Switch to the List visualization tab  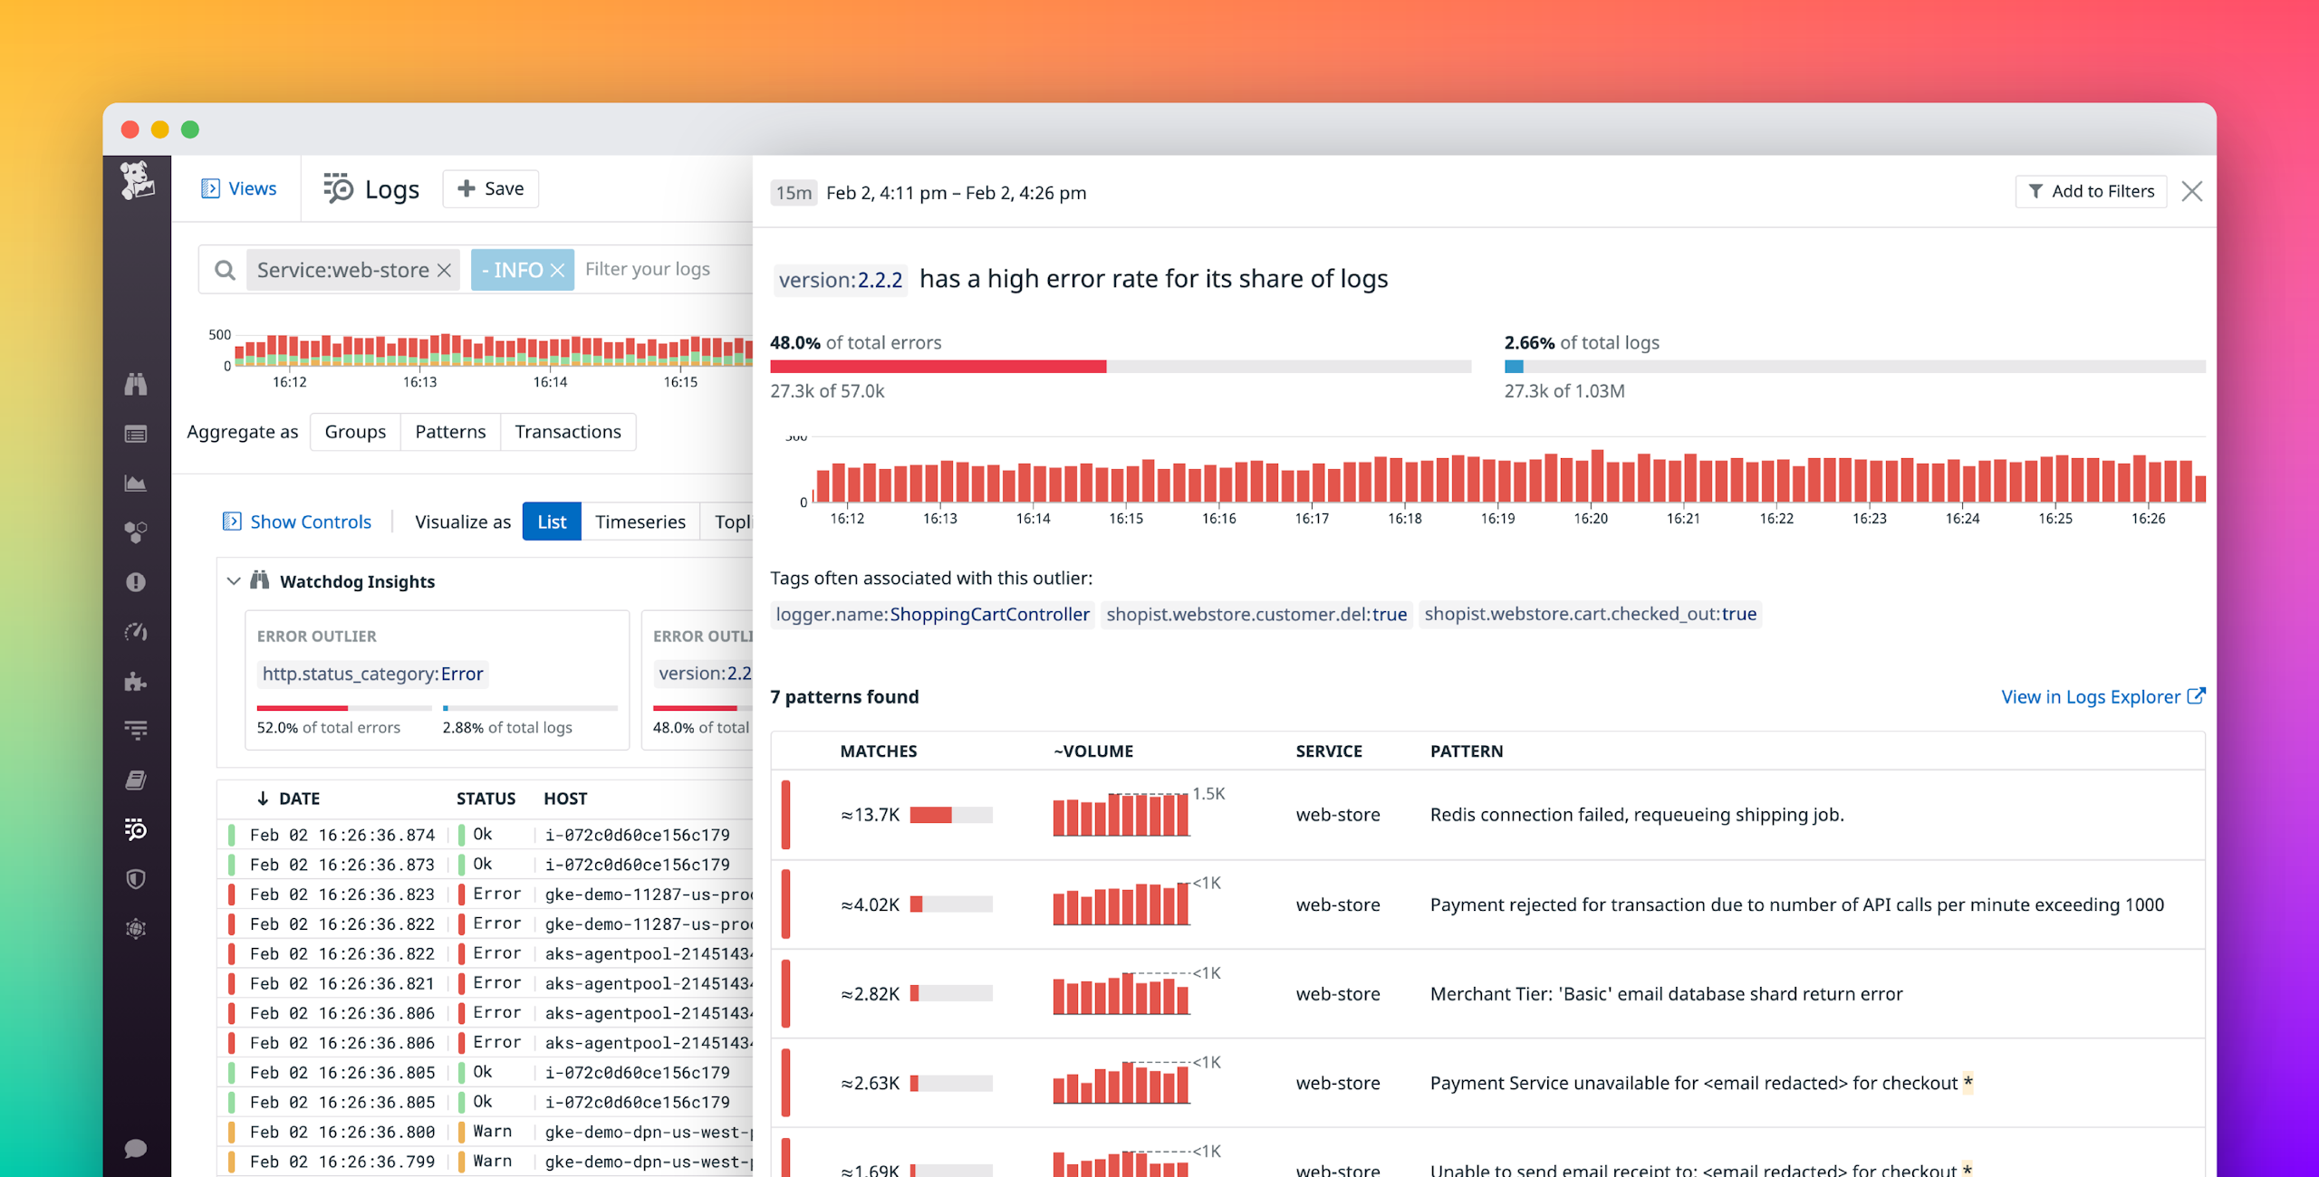point(551,522)
